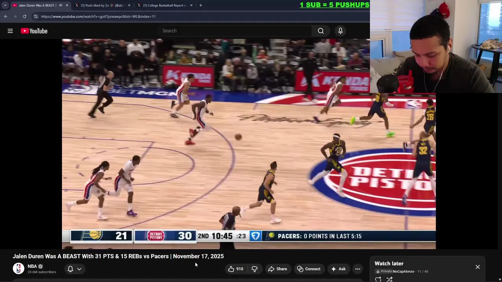Go to YouTube home via the logo

coord(34,31)
